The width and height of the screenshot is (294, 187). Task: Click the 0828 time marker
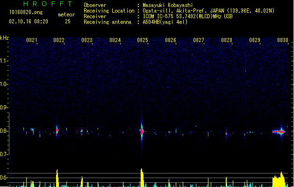[227, 40]
